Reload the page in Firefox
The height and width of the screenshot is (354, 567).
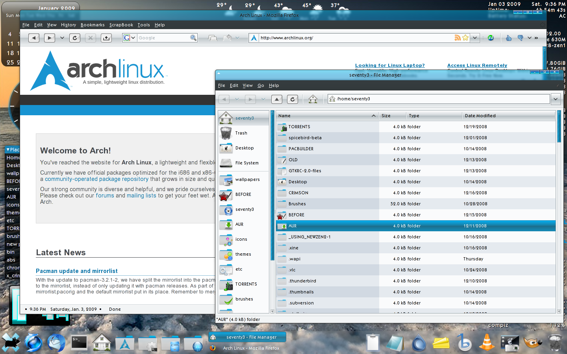75,38
